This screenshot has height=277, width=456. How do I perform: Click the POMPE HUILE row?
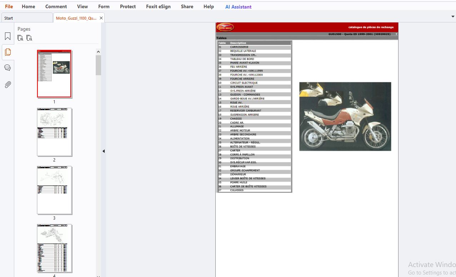pyautogui.click(x=255, y=182)
